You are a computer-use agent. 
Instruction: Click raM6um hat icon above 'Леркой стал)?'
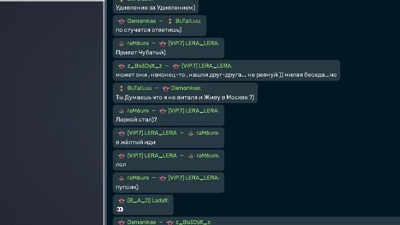tap(121, 111)
